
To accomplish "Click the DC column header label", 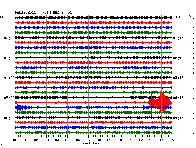I will coord(190,16).
